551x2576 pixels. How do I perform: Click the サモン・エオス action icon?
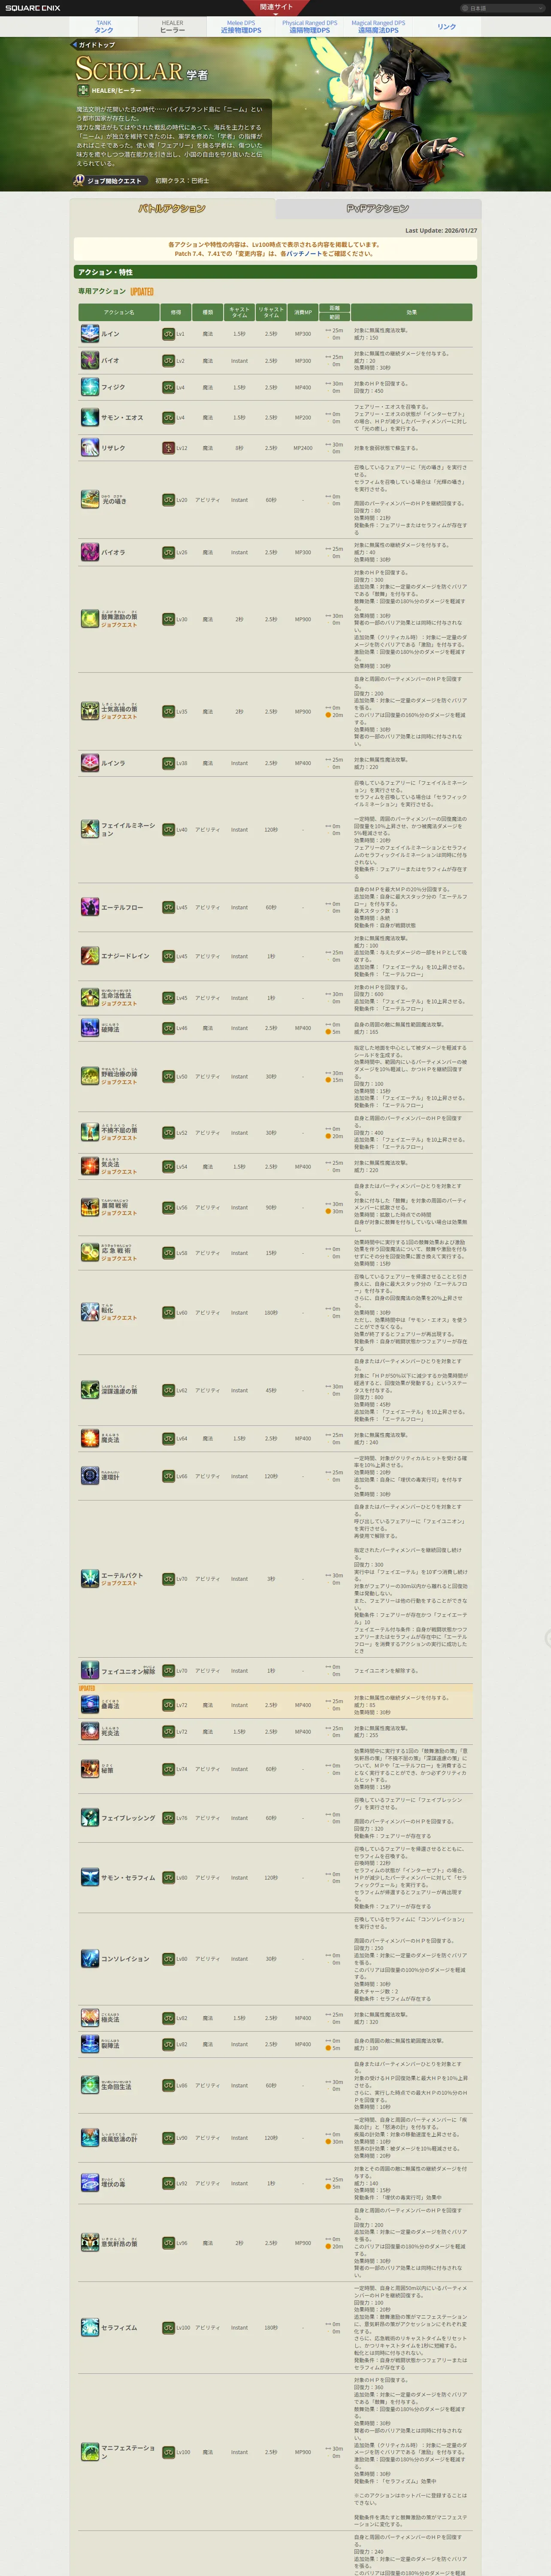coord(90,417)
